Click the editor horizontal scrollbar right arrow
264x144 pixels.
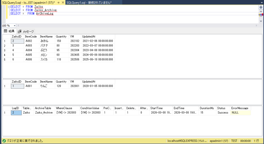pyautogui.click(x=256, y=26)
